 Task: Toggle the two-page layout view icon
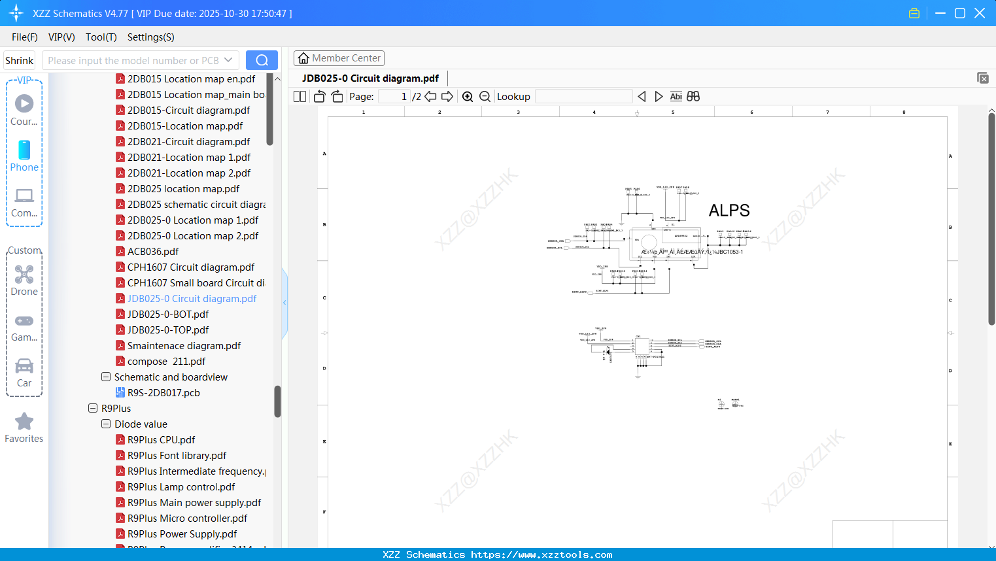click(x=300, y=96)
